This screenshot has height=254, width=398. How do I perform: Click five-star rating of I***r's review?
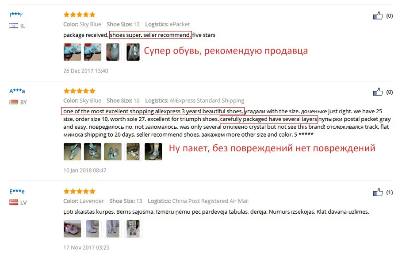(80, 15)
